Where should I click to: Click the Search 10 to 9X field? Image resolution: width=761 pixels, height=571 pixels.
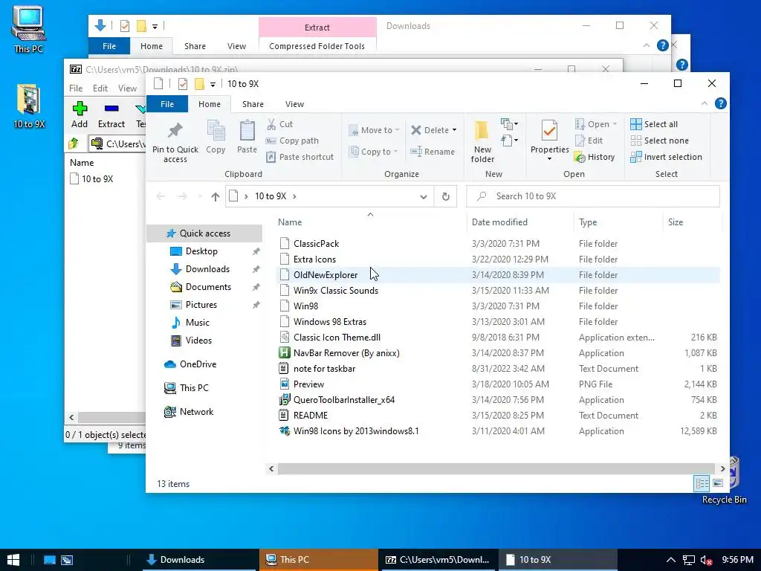[x=592, y=196]
